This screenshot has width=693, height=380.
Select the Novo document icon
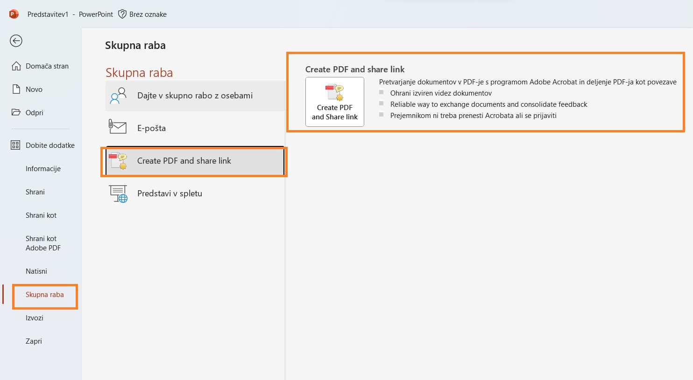click(15, 89)
